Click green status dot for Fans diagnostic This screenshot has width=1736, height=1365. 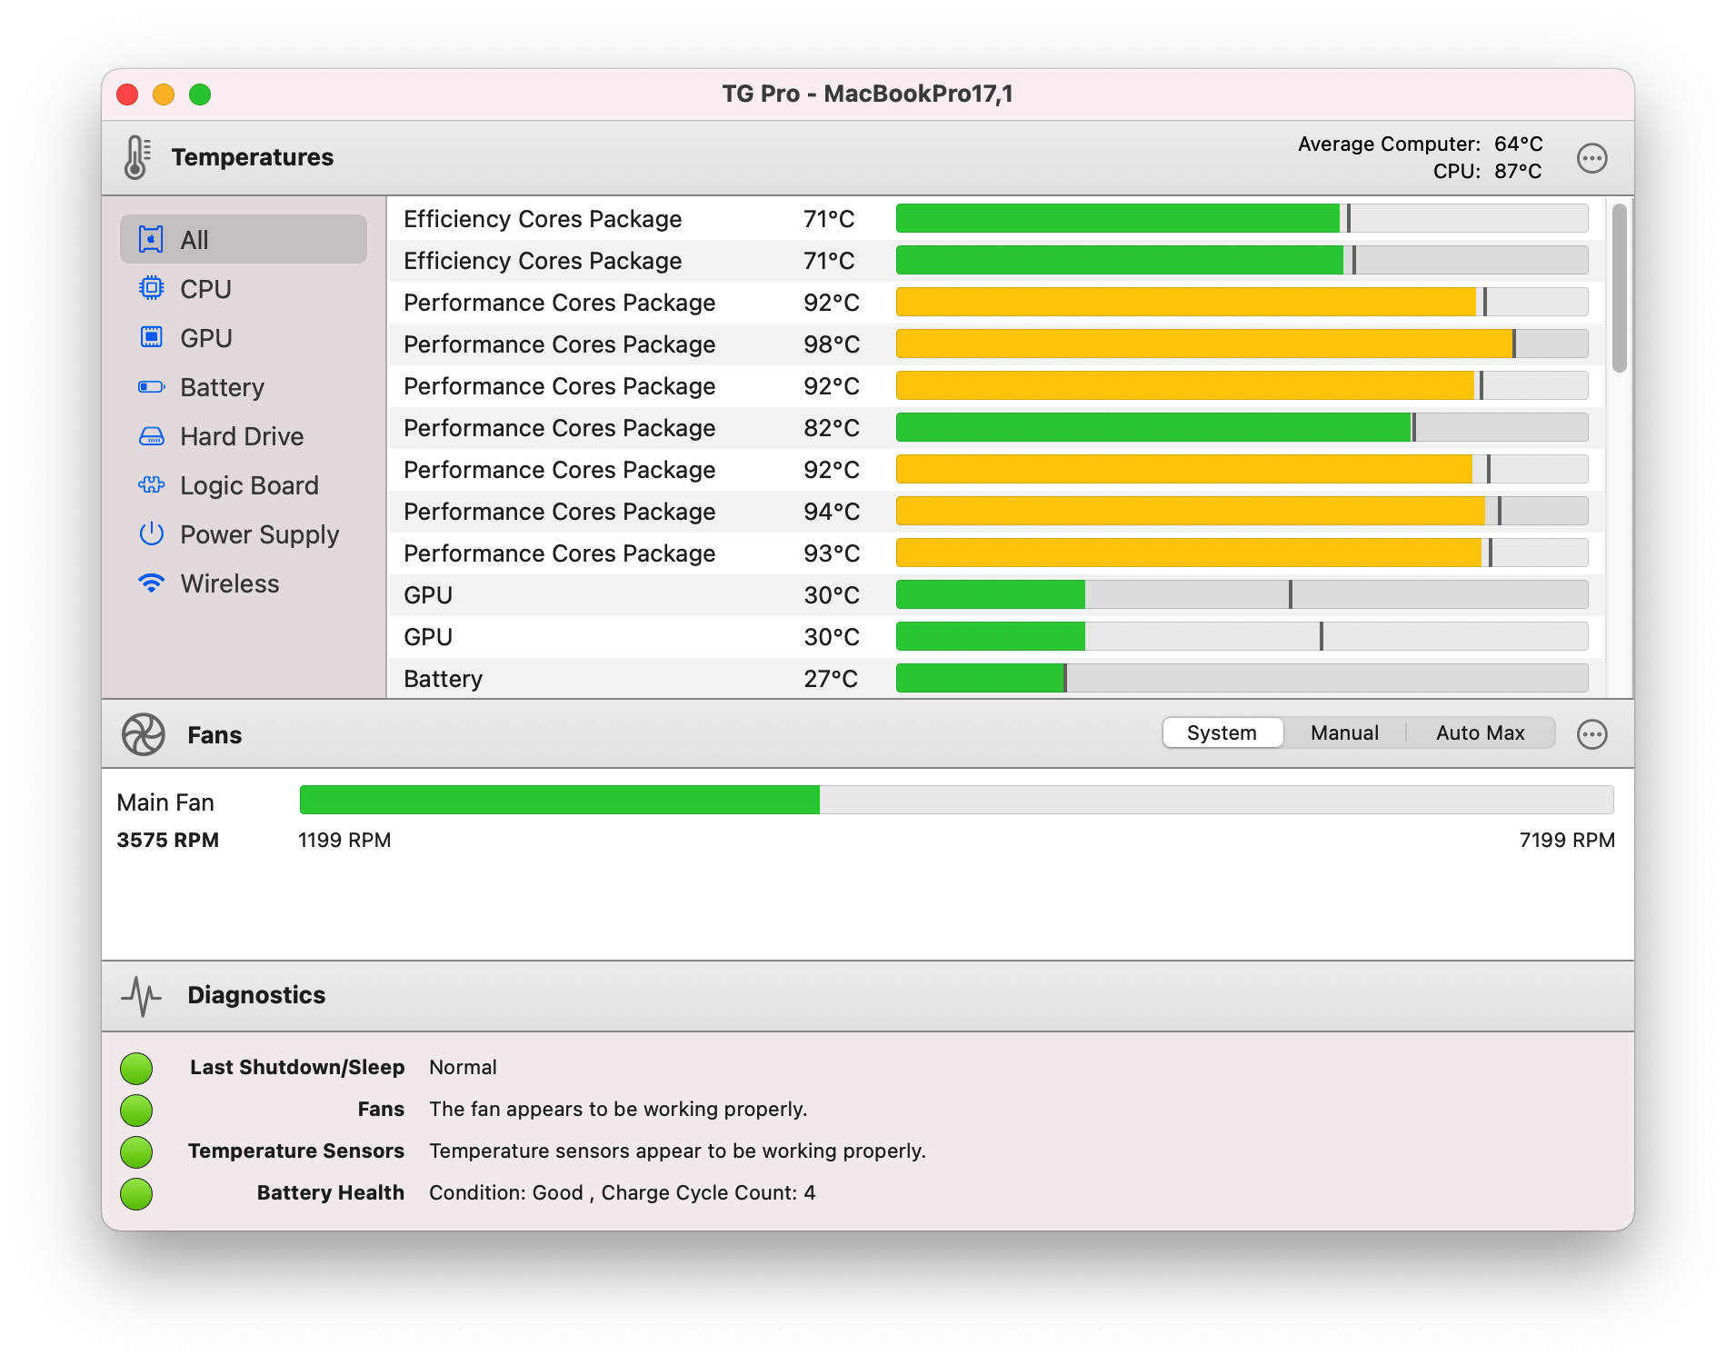tap(136, 1110)
